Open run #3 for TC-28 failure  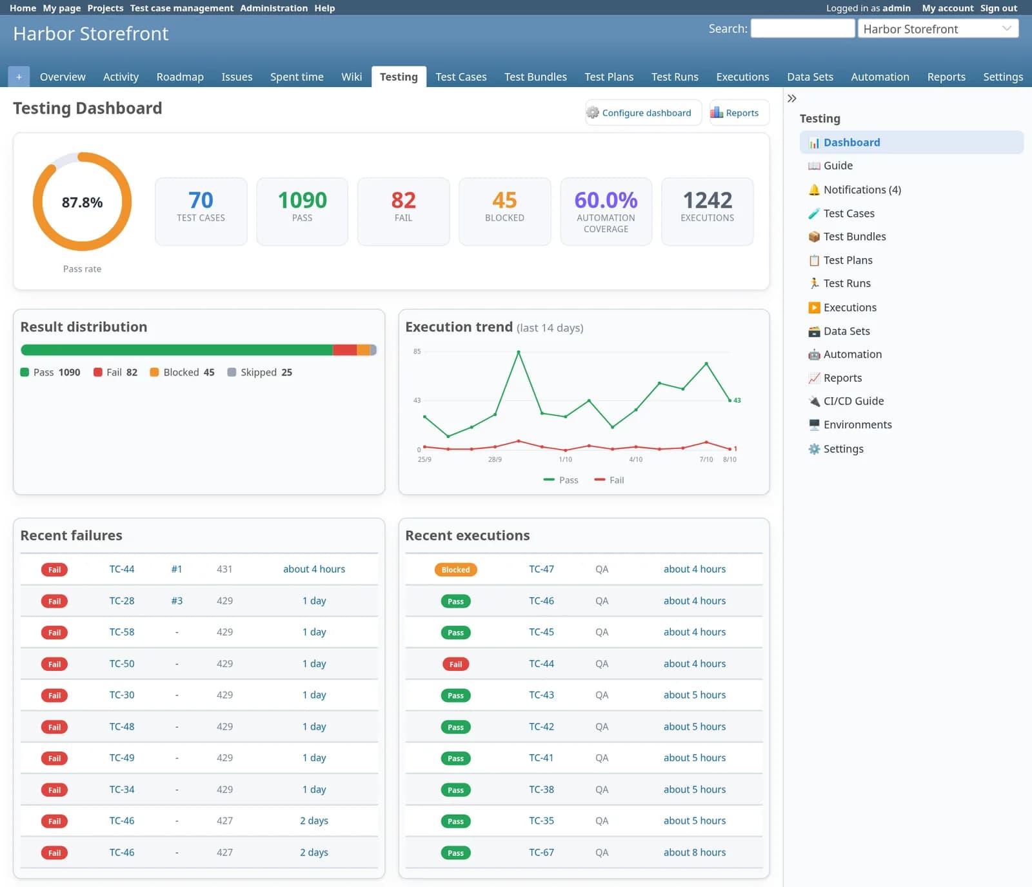(177, 601)
